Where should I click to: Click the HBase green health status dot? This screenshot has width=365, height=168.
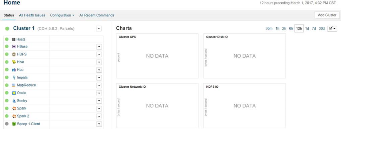tap(7, 46)
